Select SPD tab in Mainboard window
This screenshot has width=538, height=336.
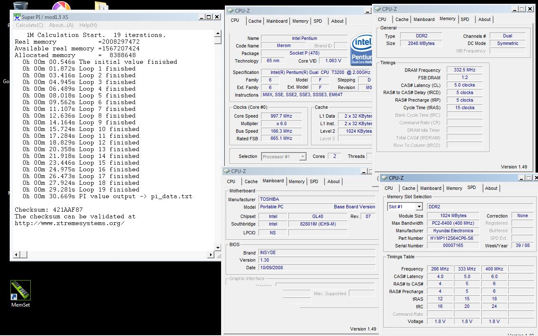click(314, 181)
